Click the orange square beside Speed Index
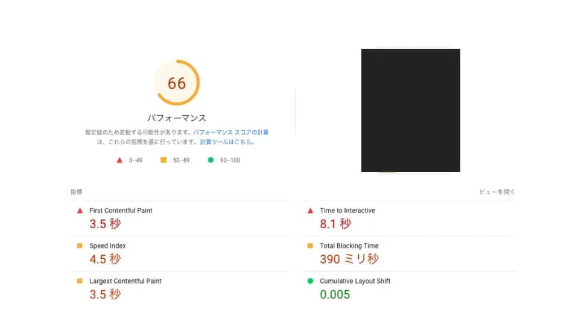Screen dimensions: 587x330 click(80, 246)
